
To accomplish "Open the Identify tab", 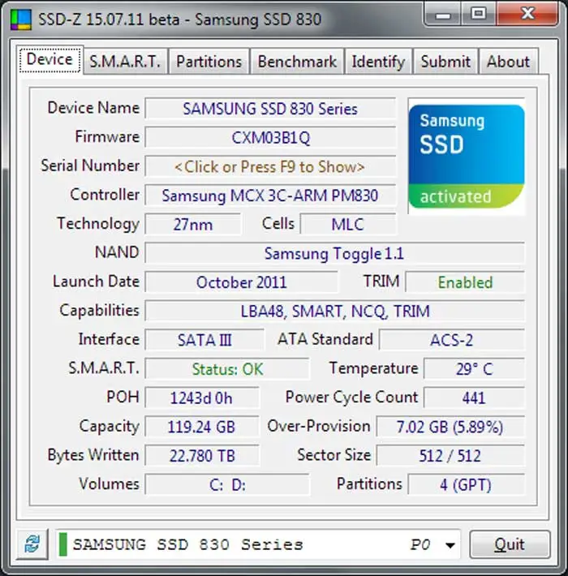I will (x=378, y=62).
